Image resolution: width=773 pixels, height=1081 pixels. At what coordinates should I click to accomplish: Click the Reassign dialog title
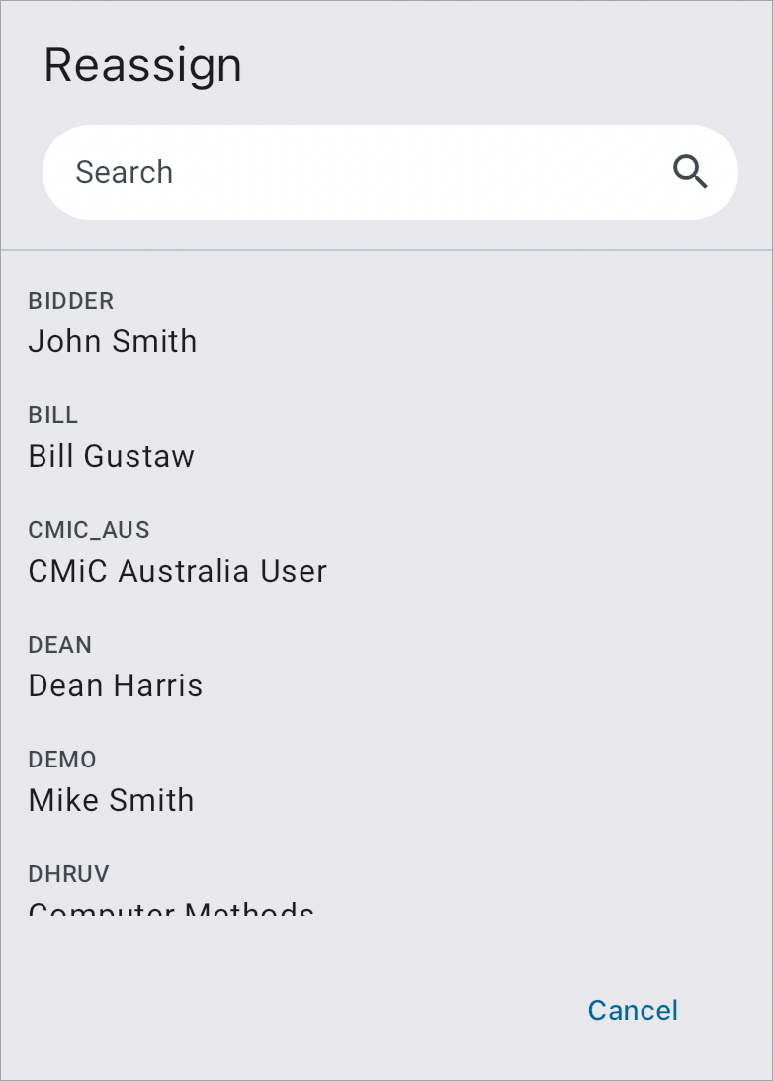[143, 65]
